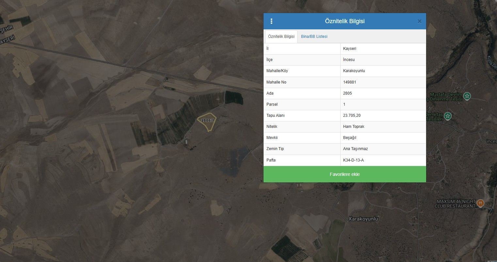
Task: Click the MAXSIM 46 NIGHT CLUB RESTAURANT label
Action: pyautogui.click(x=455, y=204)
